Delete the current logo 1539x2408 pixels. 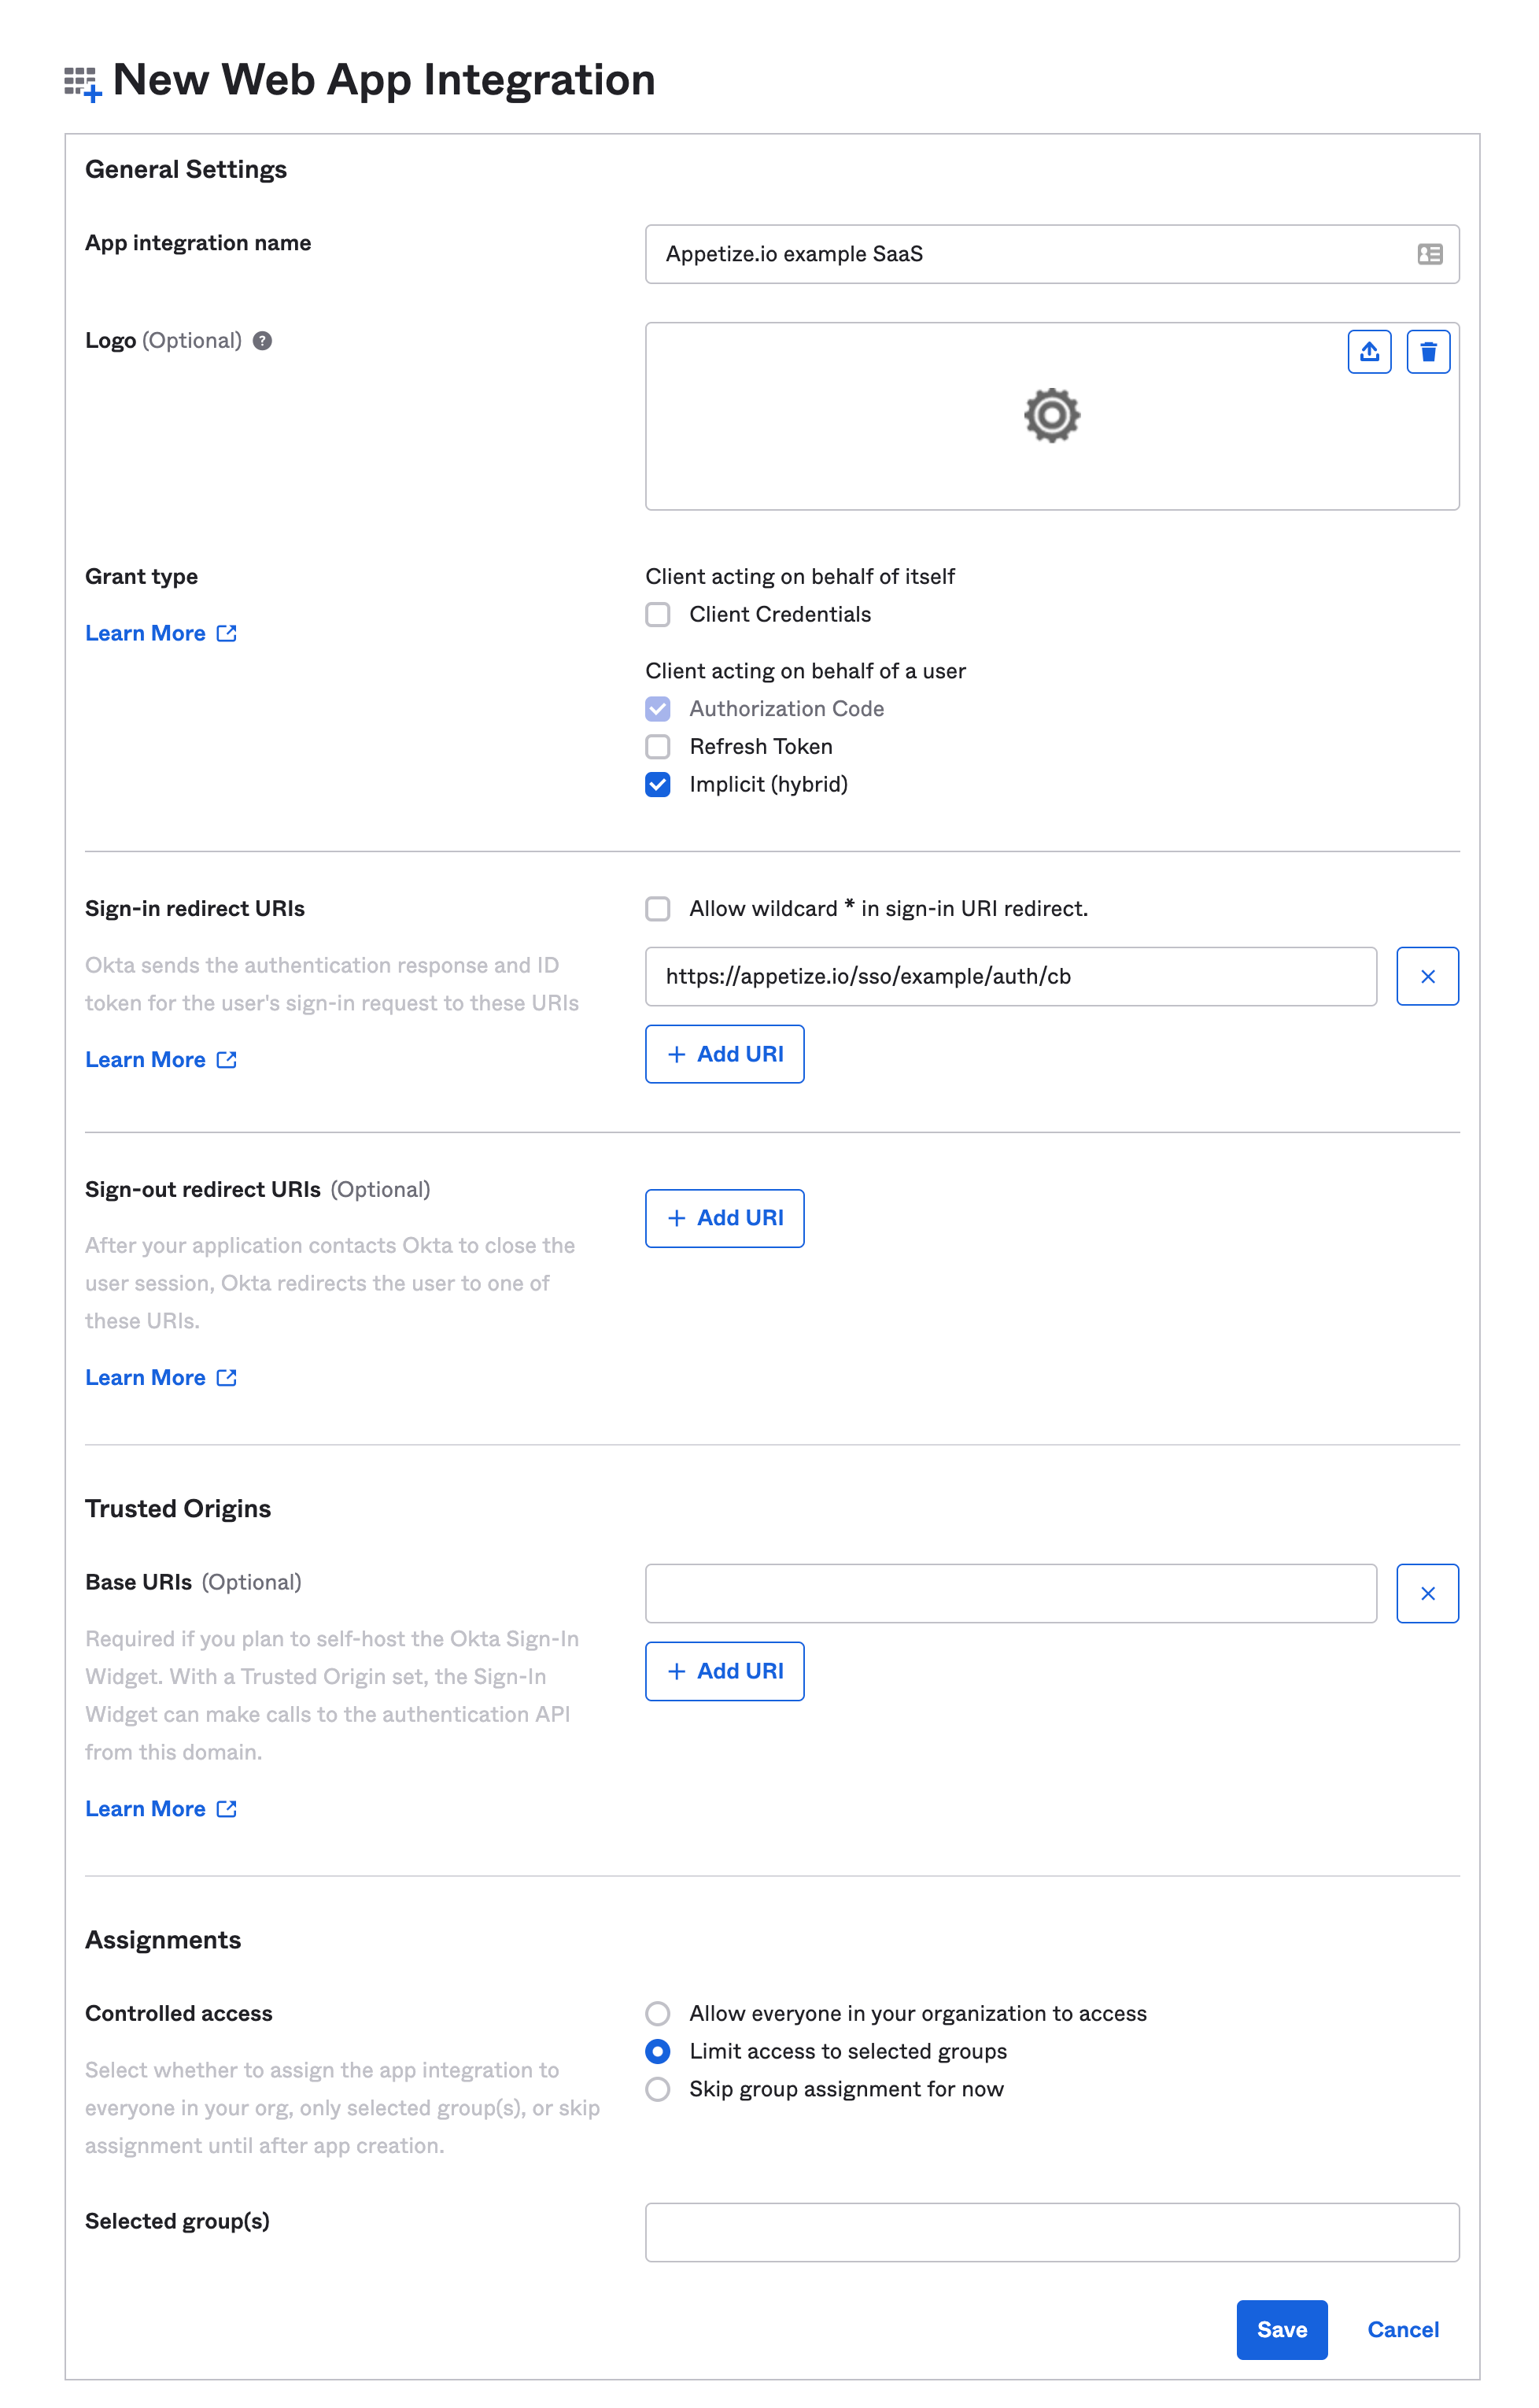coord(1428,351)
